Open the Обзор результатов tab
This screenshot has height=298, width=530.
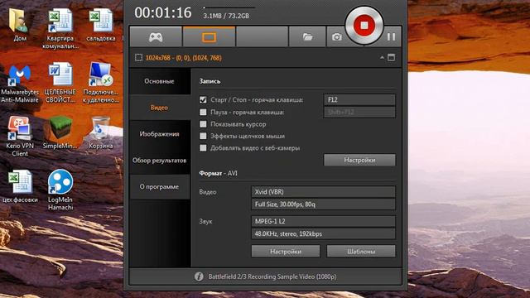click(160, 160)
